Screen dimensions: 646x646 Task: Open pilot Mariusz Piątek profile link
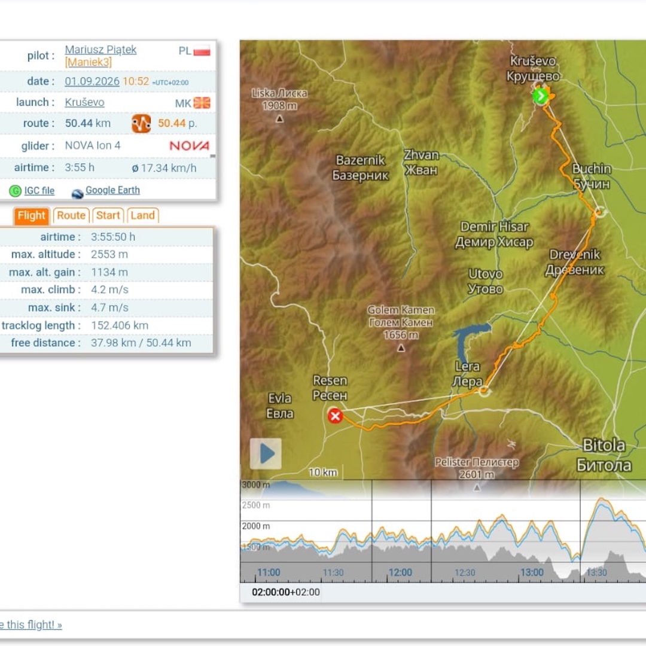coord(100,50)
